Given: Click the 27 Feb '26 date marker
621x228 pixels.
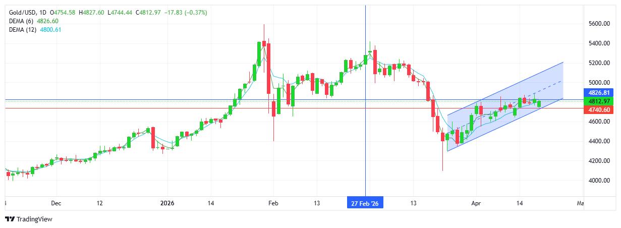Looking at the screenshot, I should tap(365, 203).
